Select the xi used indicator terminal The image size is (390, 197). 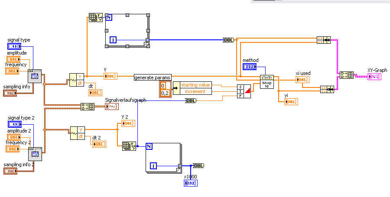point(302,80)
